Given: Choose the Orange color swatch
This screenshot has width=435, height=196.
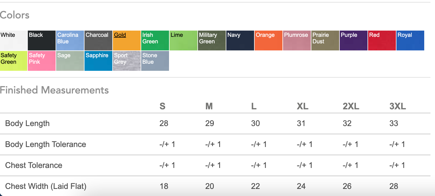Looking at the screenshot, I should (x=269, y=41).
